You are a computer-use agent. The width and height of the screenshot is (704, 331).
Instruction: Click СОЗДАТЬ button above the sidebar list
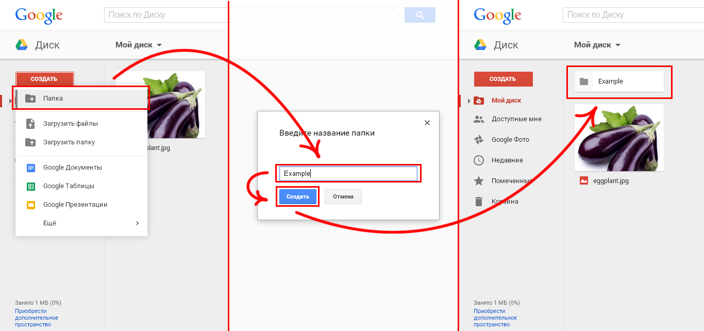tap(504, 79)
